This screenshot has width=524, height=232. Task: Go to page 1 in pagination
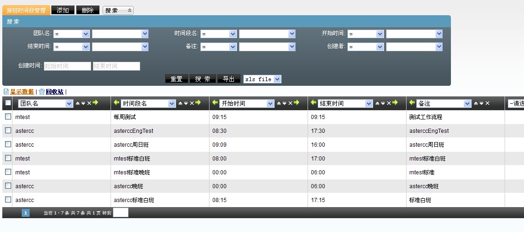(26, 213)
